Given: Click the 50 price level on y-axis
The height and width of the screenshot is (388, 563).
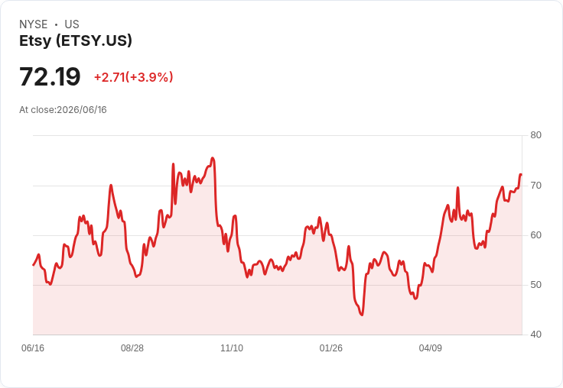Looking at the screenshot, I should [535, 285].
